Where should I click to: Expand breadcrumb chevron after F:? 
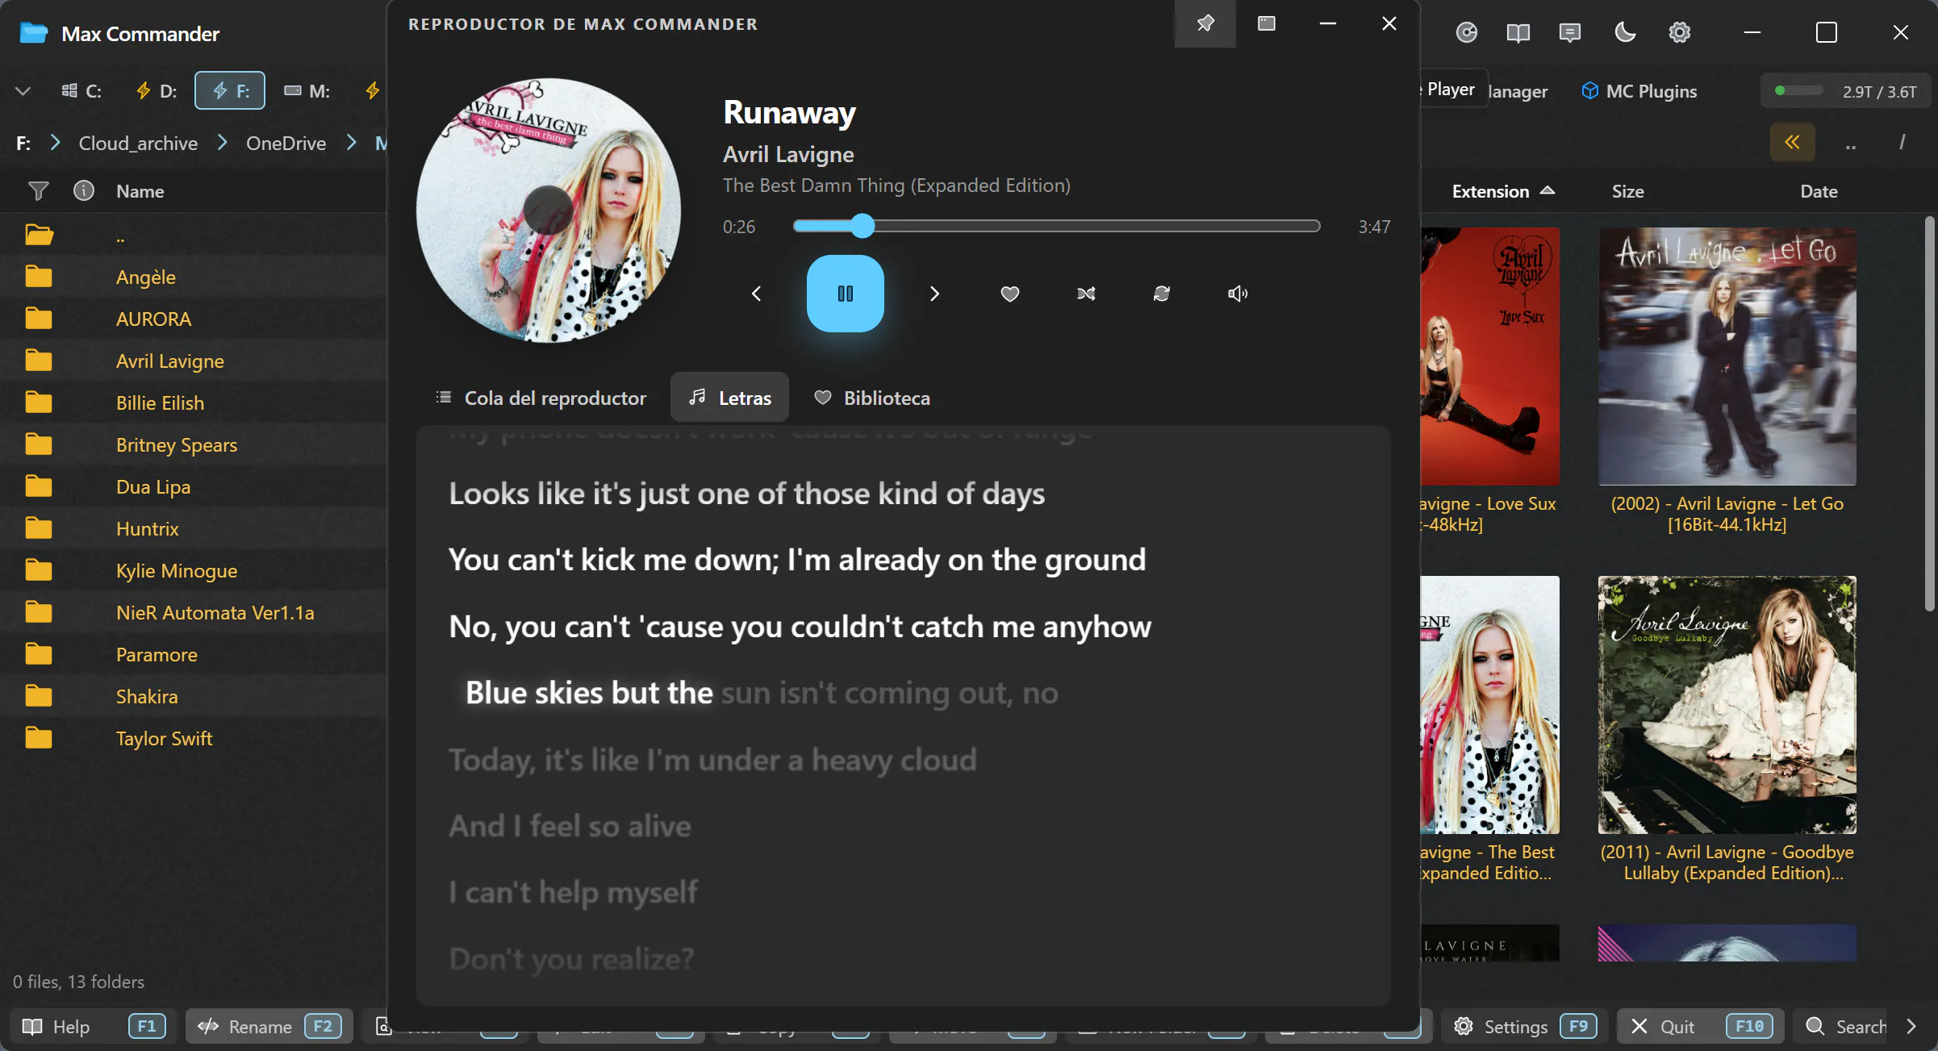coord(55,143)
